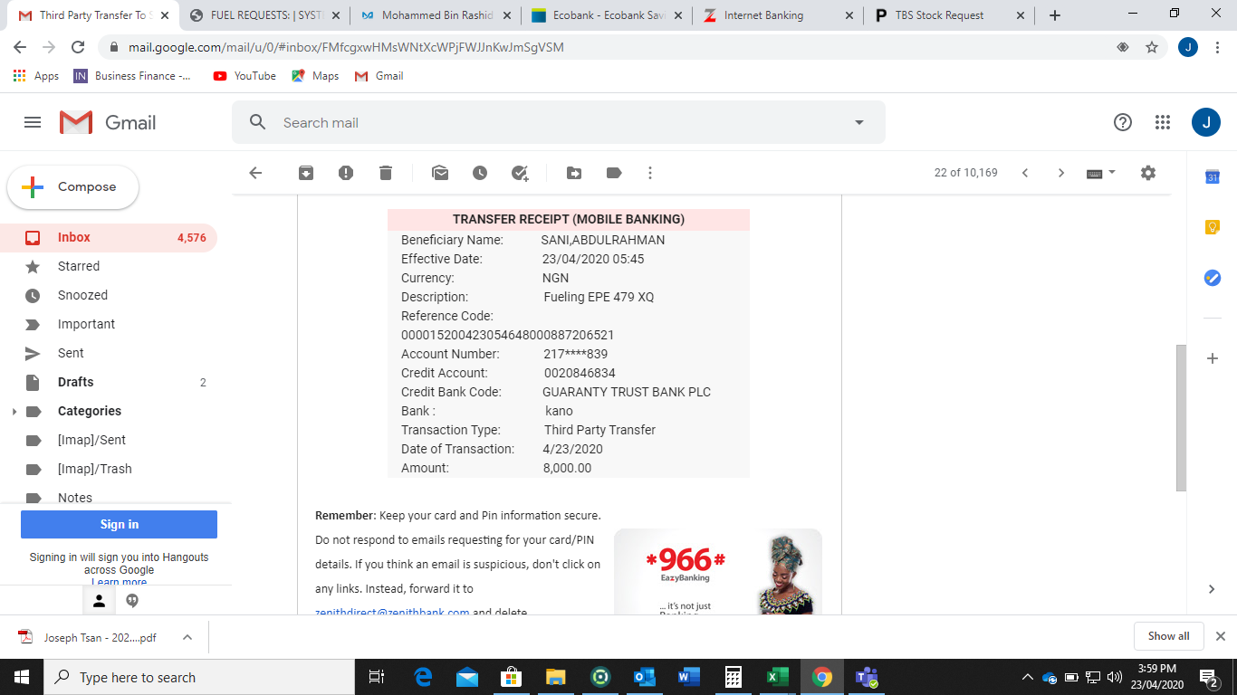Compose a new email
This screenshot has width=1237, height=695.
click(73, 187)
